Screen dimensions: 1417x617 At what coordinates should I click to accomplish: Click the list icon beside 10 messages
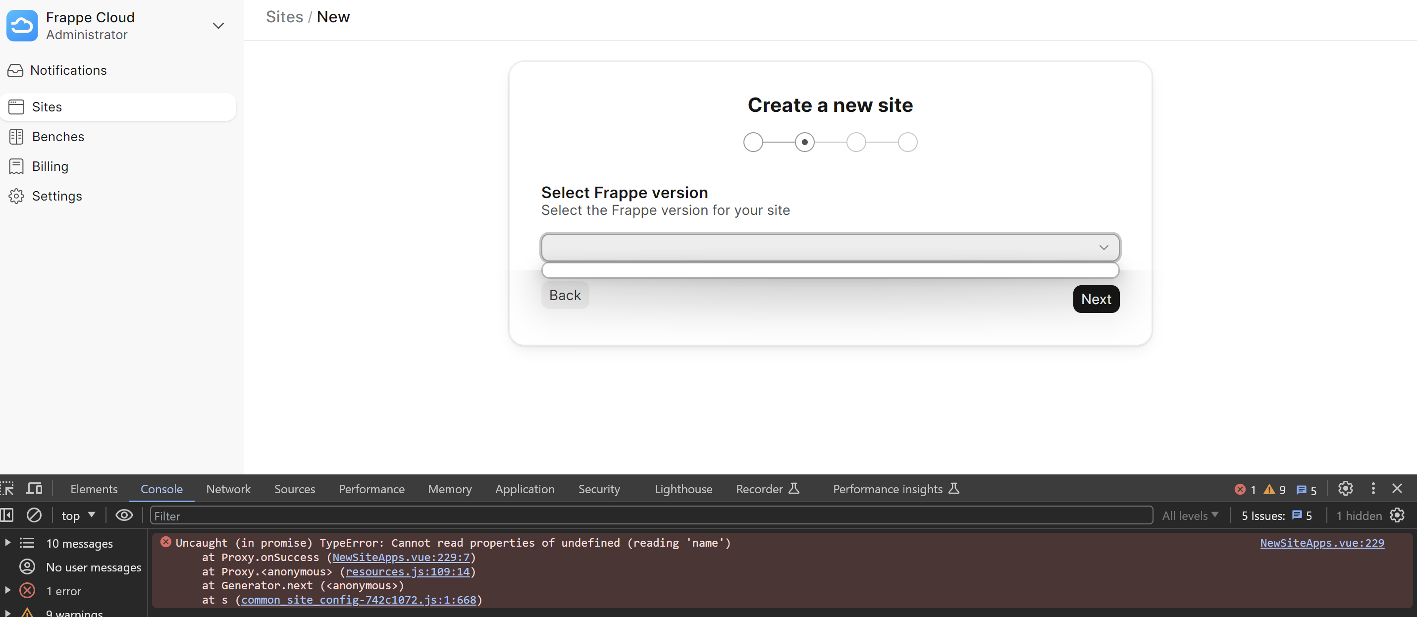tap(27, 543)
